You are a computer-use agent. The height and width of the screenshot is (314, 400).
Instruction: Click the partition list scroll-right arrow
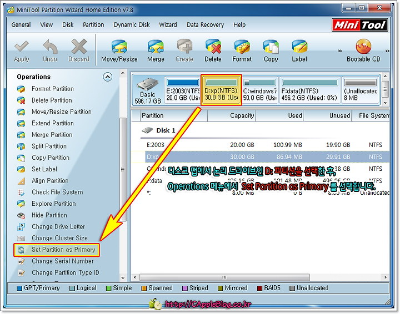(385, 277)
